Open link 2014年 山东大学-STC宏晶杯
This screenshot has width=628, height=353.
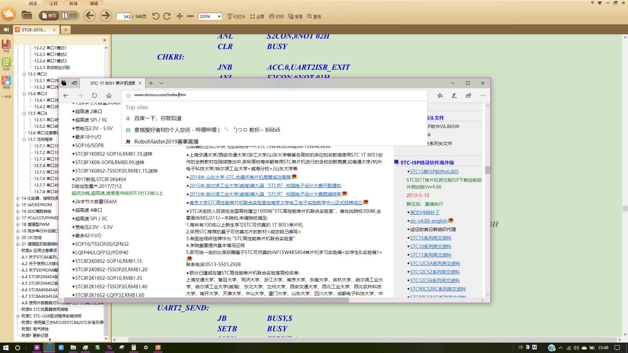coord(240,177)
